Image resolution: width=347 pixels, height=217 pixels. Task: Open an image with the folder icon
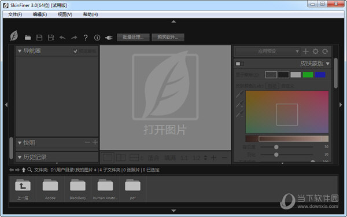coord(28,38)
